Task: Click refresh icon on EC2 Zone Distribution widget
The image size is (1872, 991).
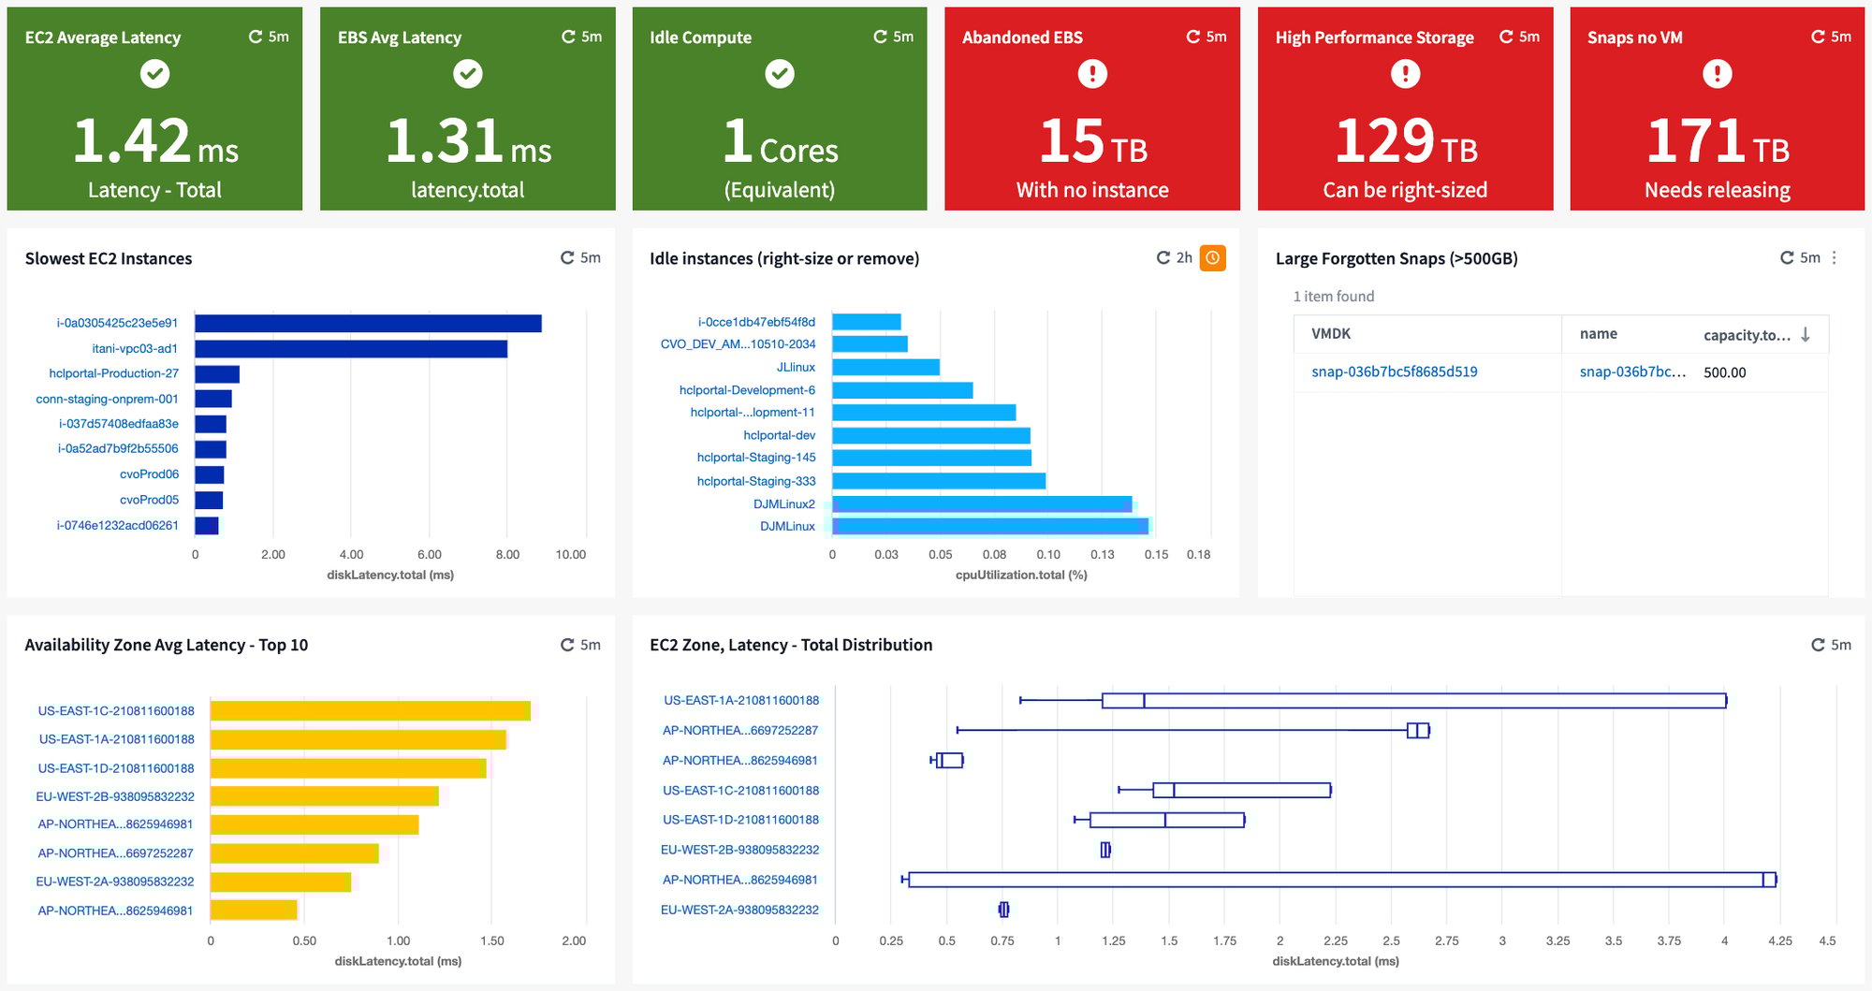Action: 1818,645
